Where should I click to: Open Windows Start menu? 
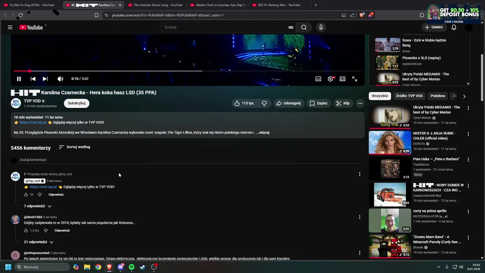point(8,267)
